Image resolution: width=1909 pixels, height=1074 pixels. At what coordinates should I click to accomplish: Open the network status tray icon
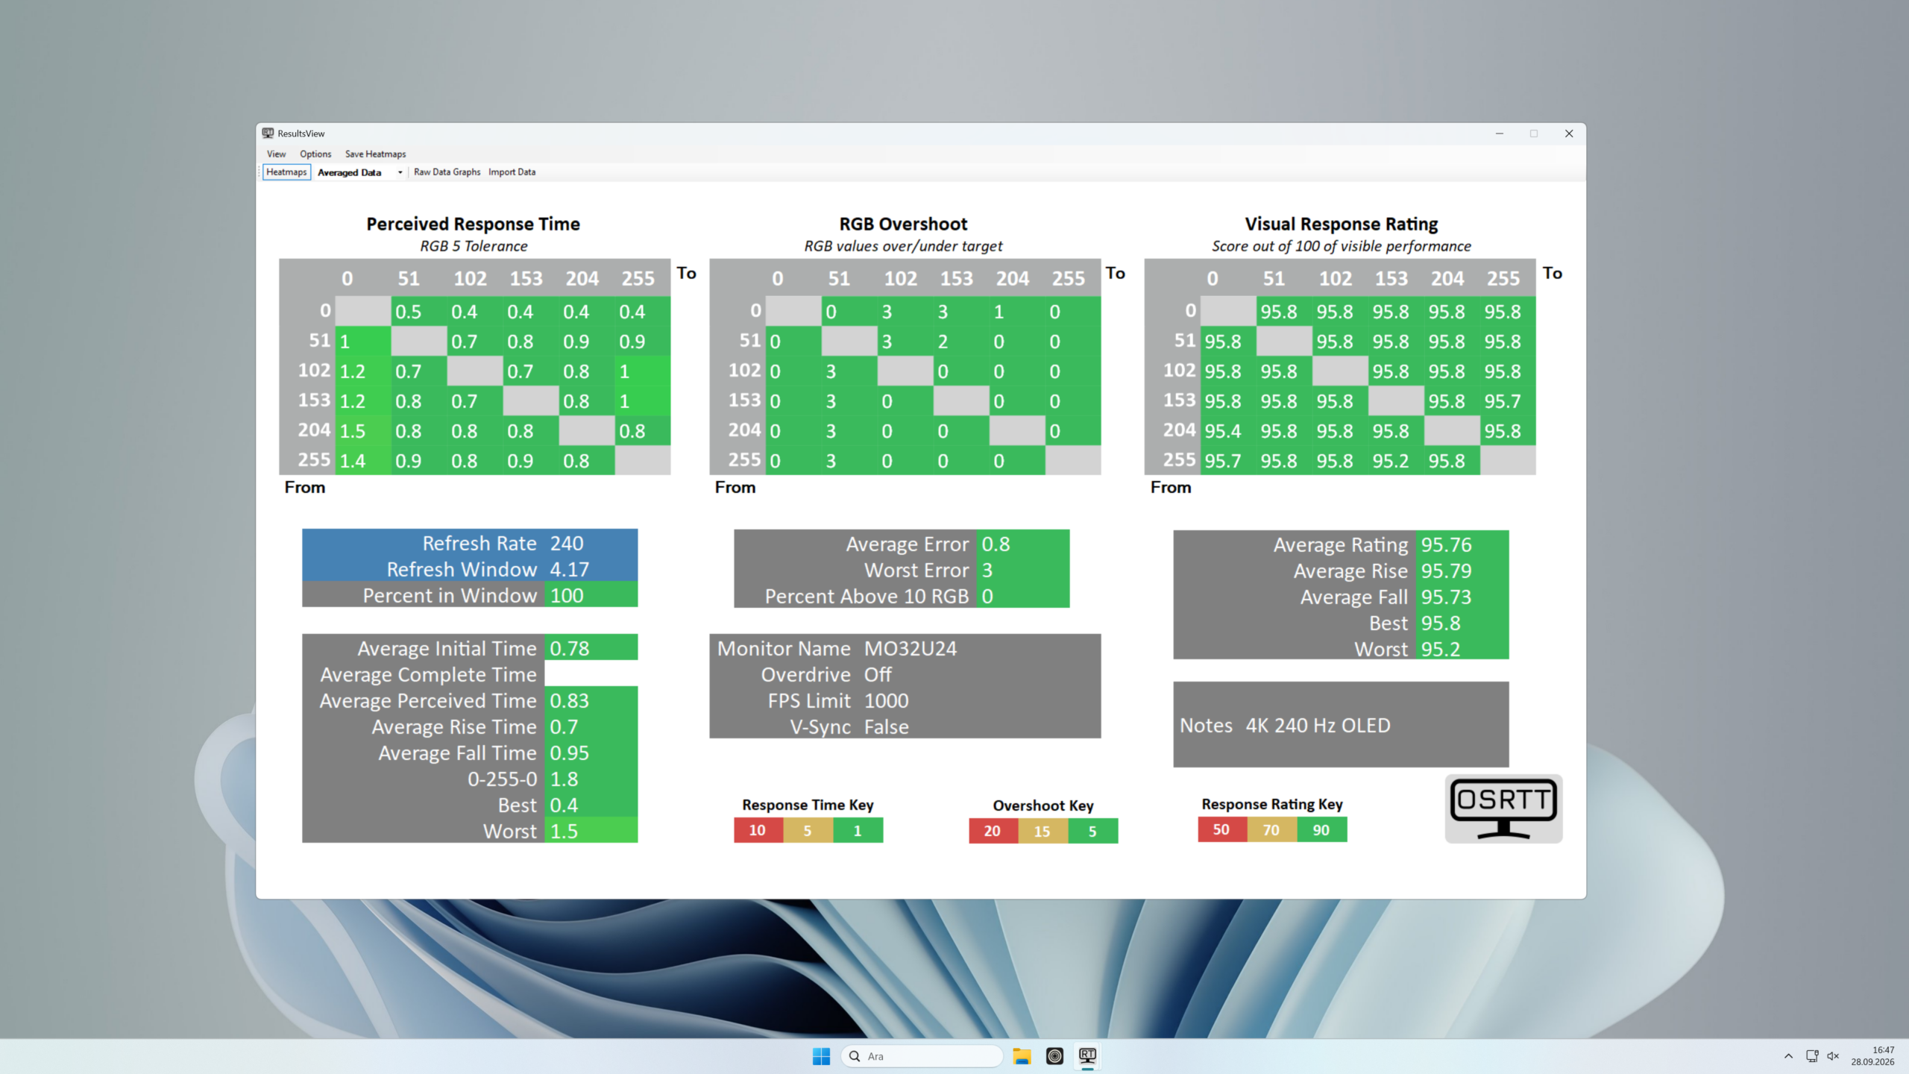coord(1812,1056)
